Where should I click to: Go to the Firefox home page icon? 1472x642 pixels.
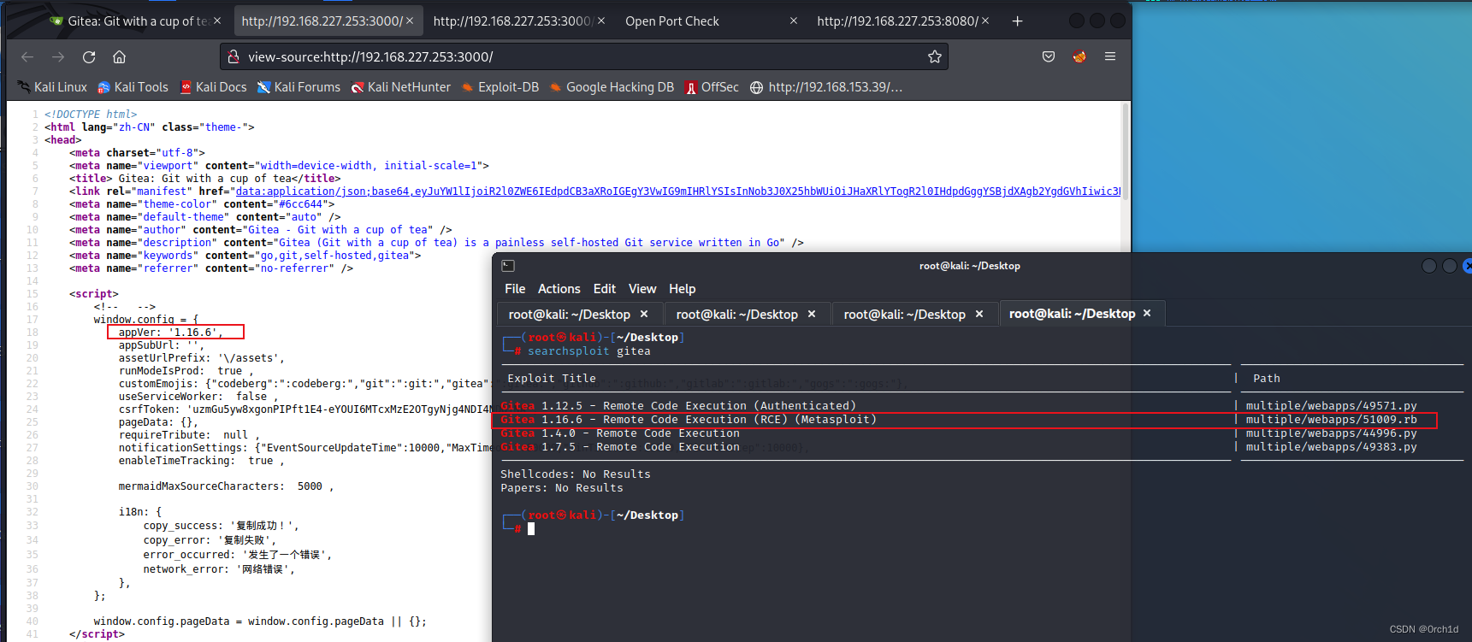[119, 56]
